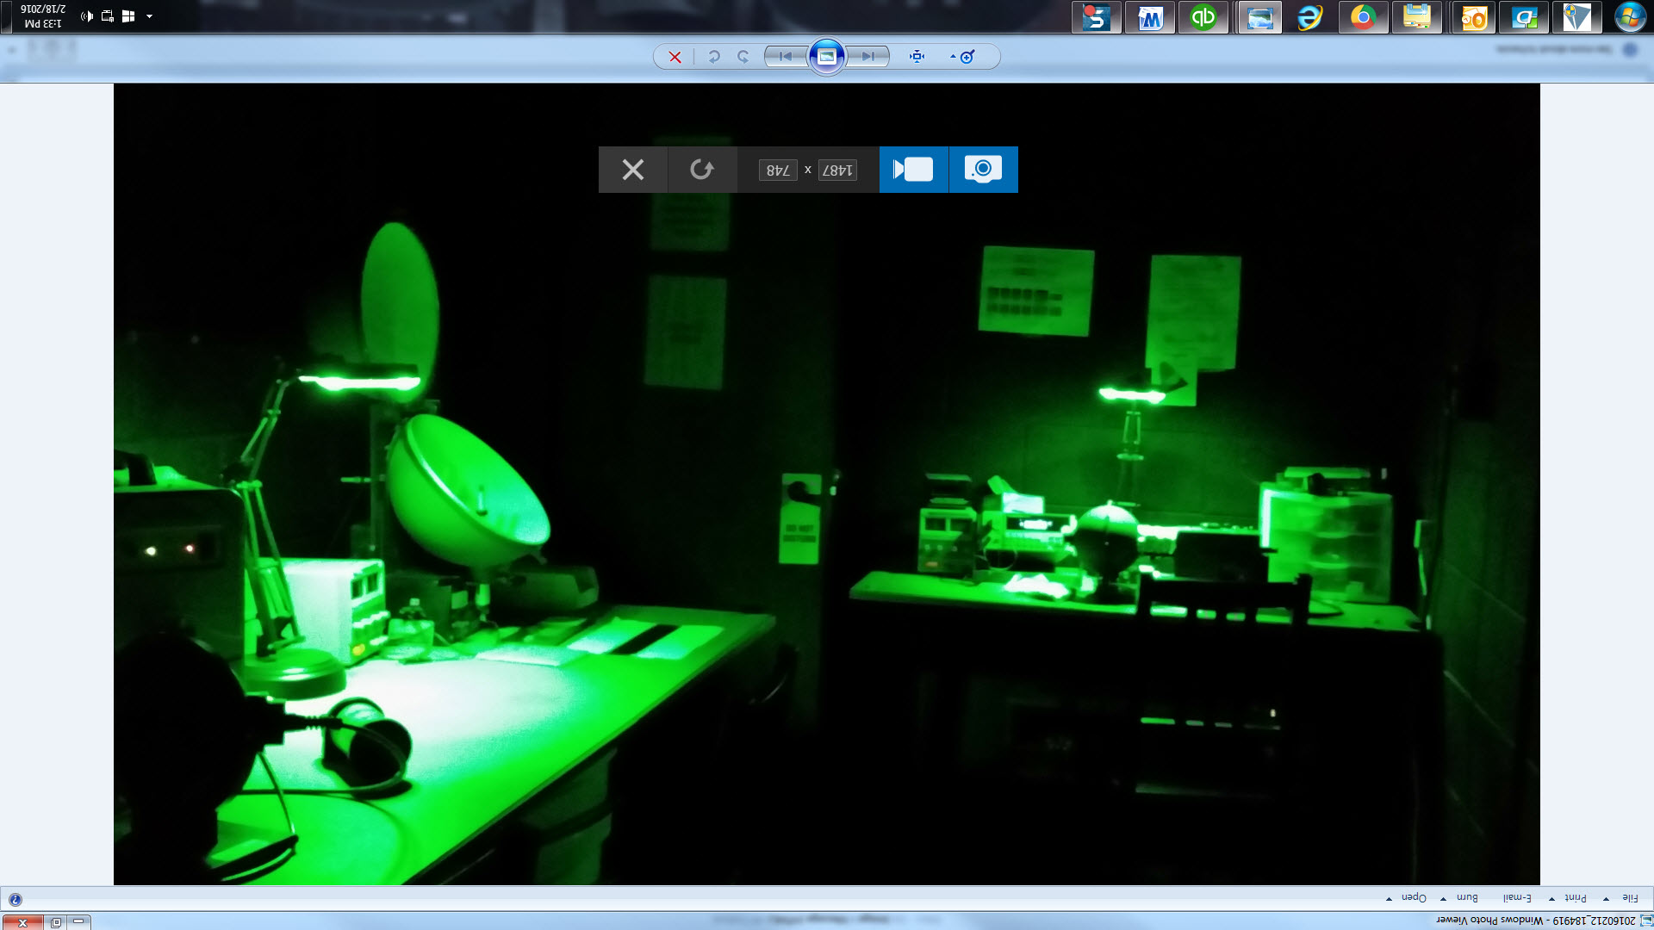
Task: Click the capture overlay's redo/reset arrow
Action: (702, 170)
